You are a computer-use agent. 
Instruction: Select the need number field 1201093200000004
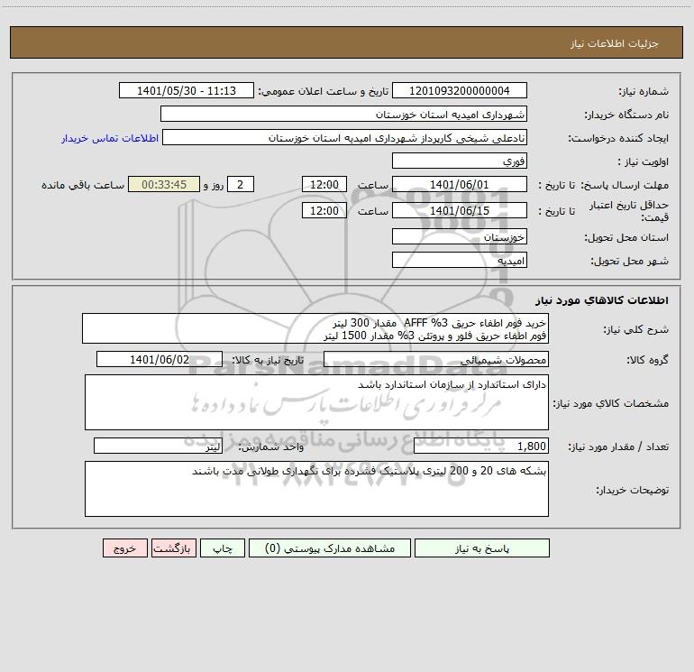[x=460, y=90]
